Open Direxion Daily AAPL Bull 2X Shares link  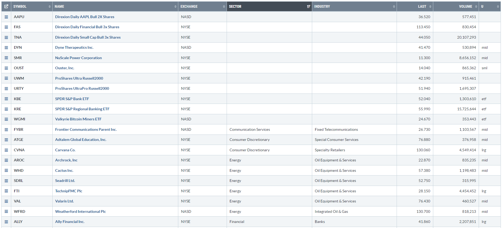(85, 17)
